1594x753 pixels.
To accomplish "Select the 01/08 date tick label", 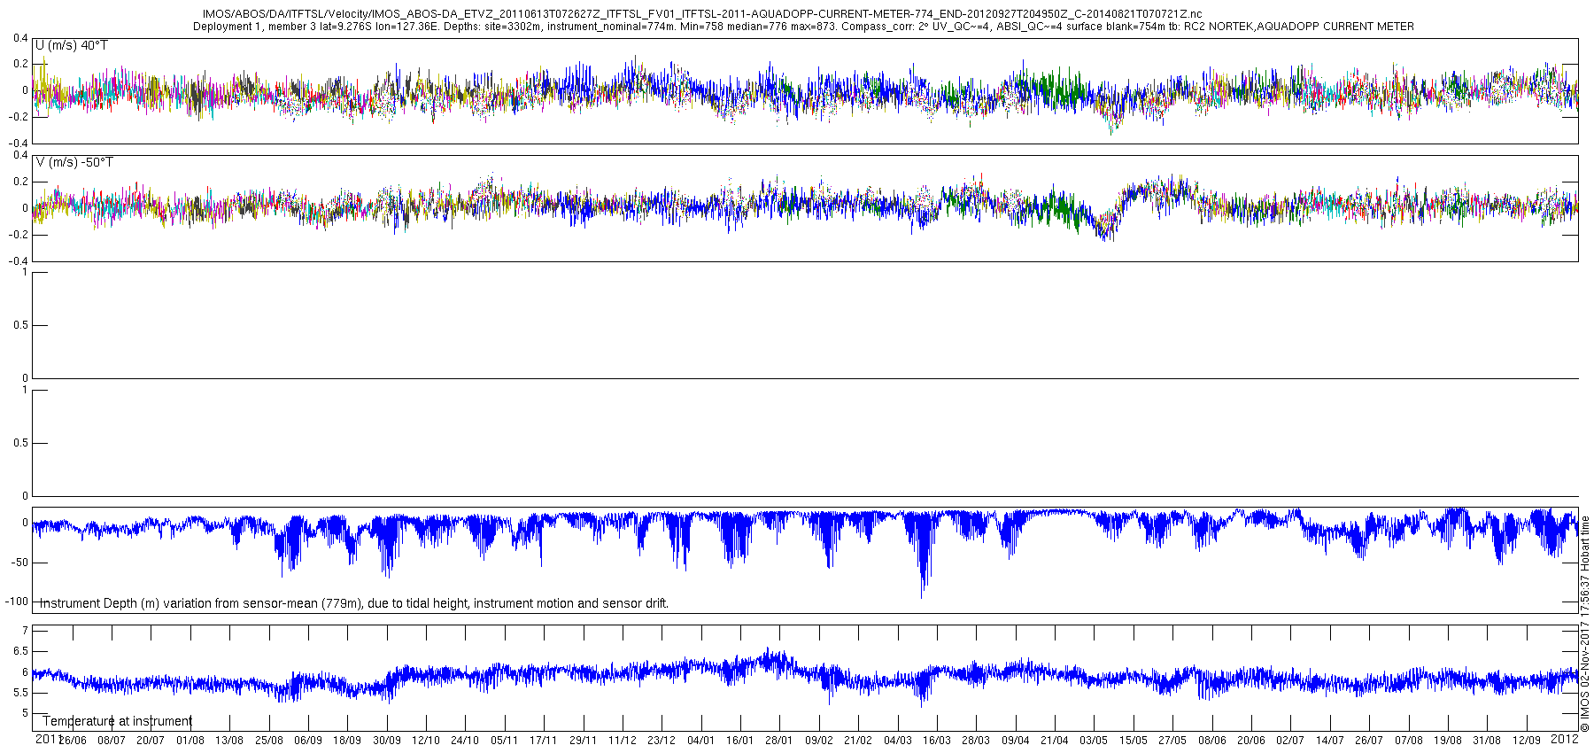I will point(190,741).
